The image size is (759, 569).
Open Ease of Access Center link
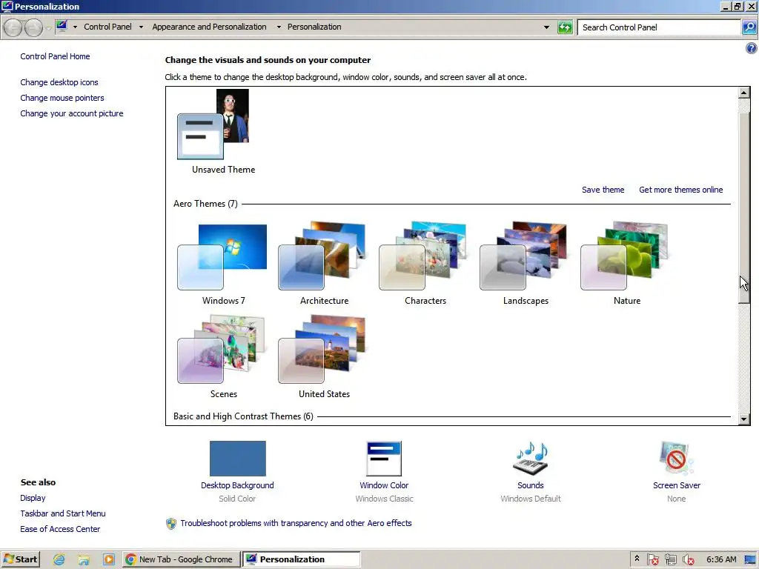coord(60,529)
